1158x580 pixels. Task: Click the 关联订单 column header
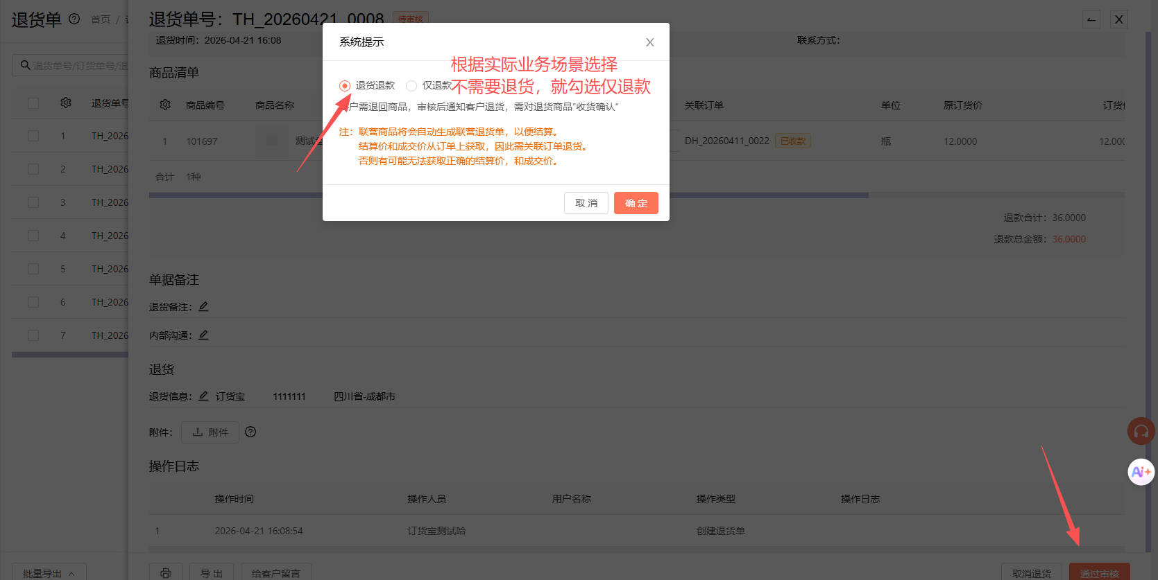[704, 105]
